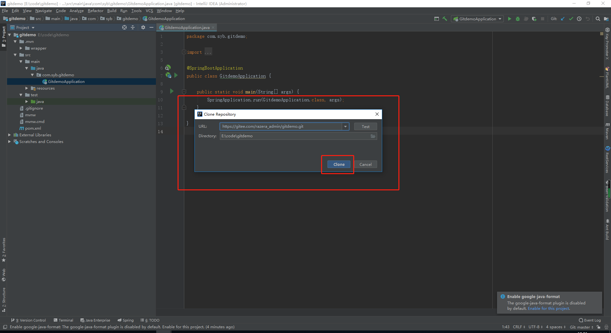The height and width of the screenshot is (333, 611).
Task: Click the run gutter icon on line 7
Action: [x=176, y=75]
